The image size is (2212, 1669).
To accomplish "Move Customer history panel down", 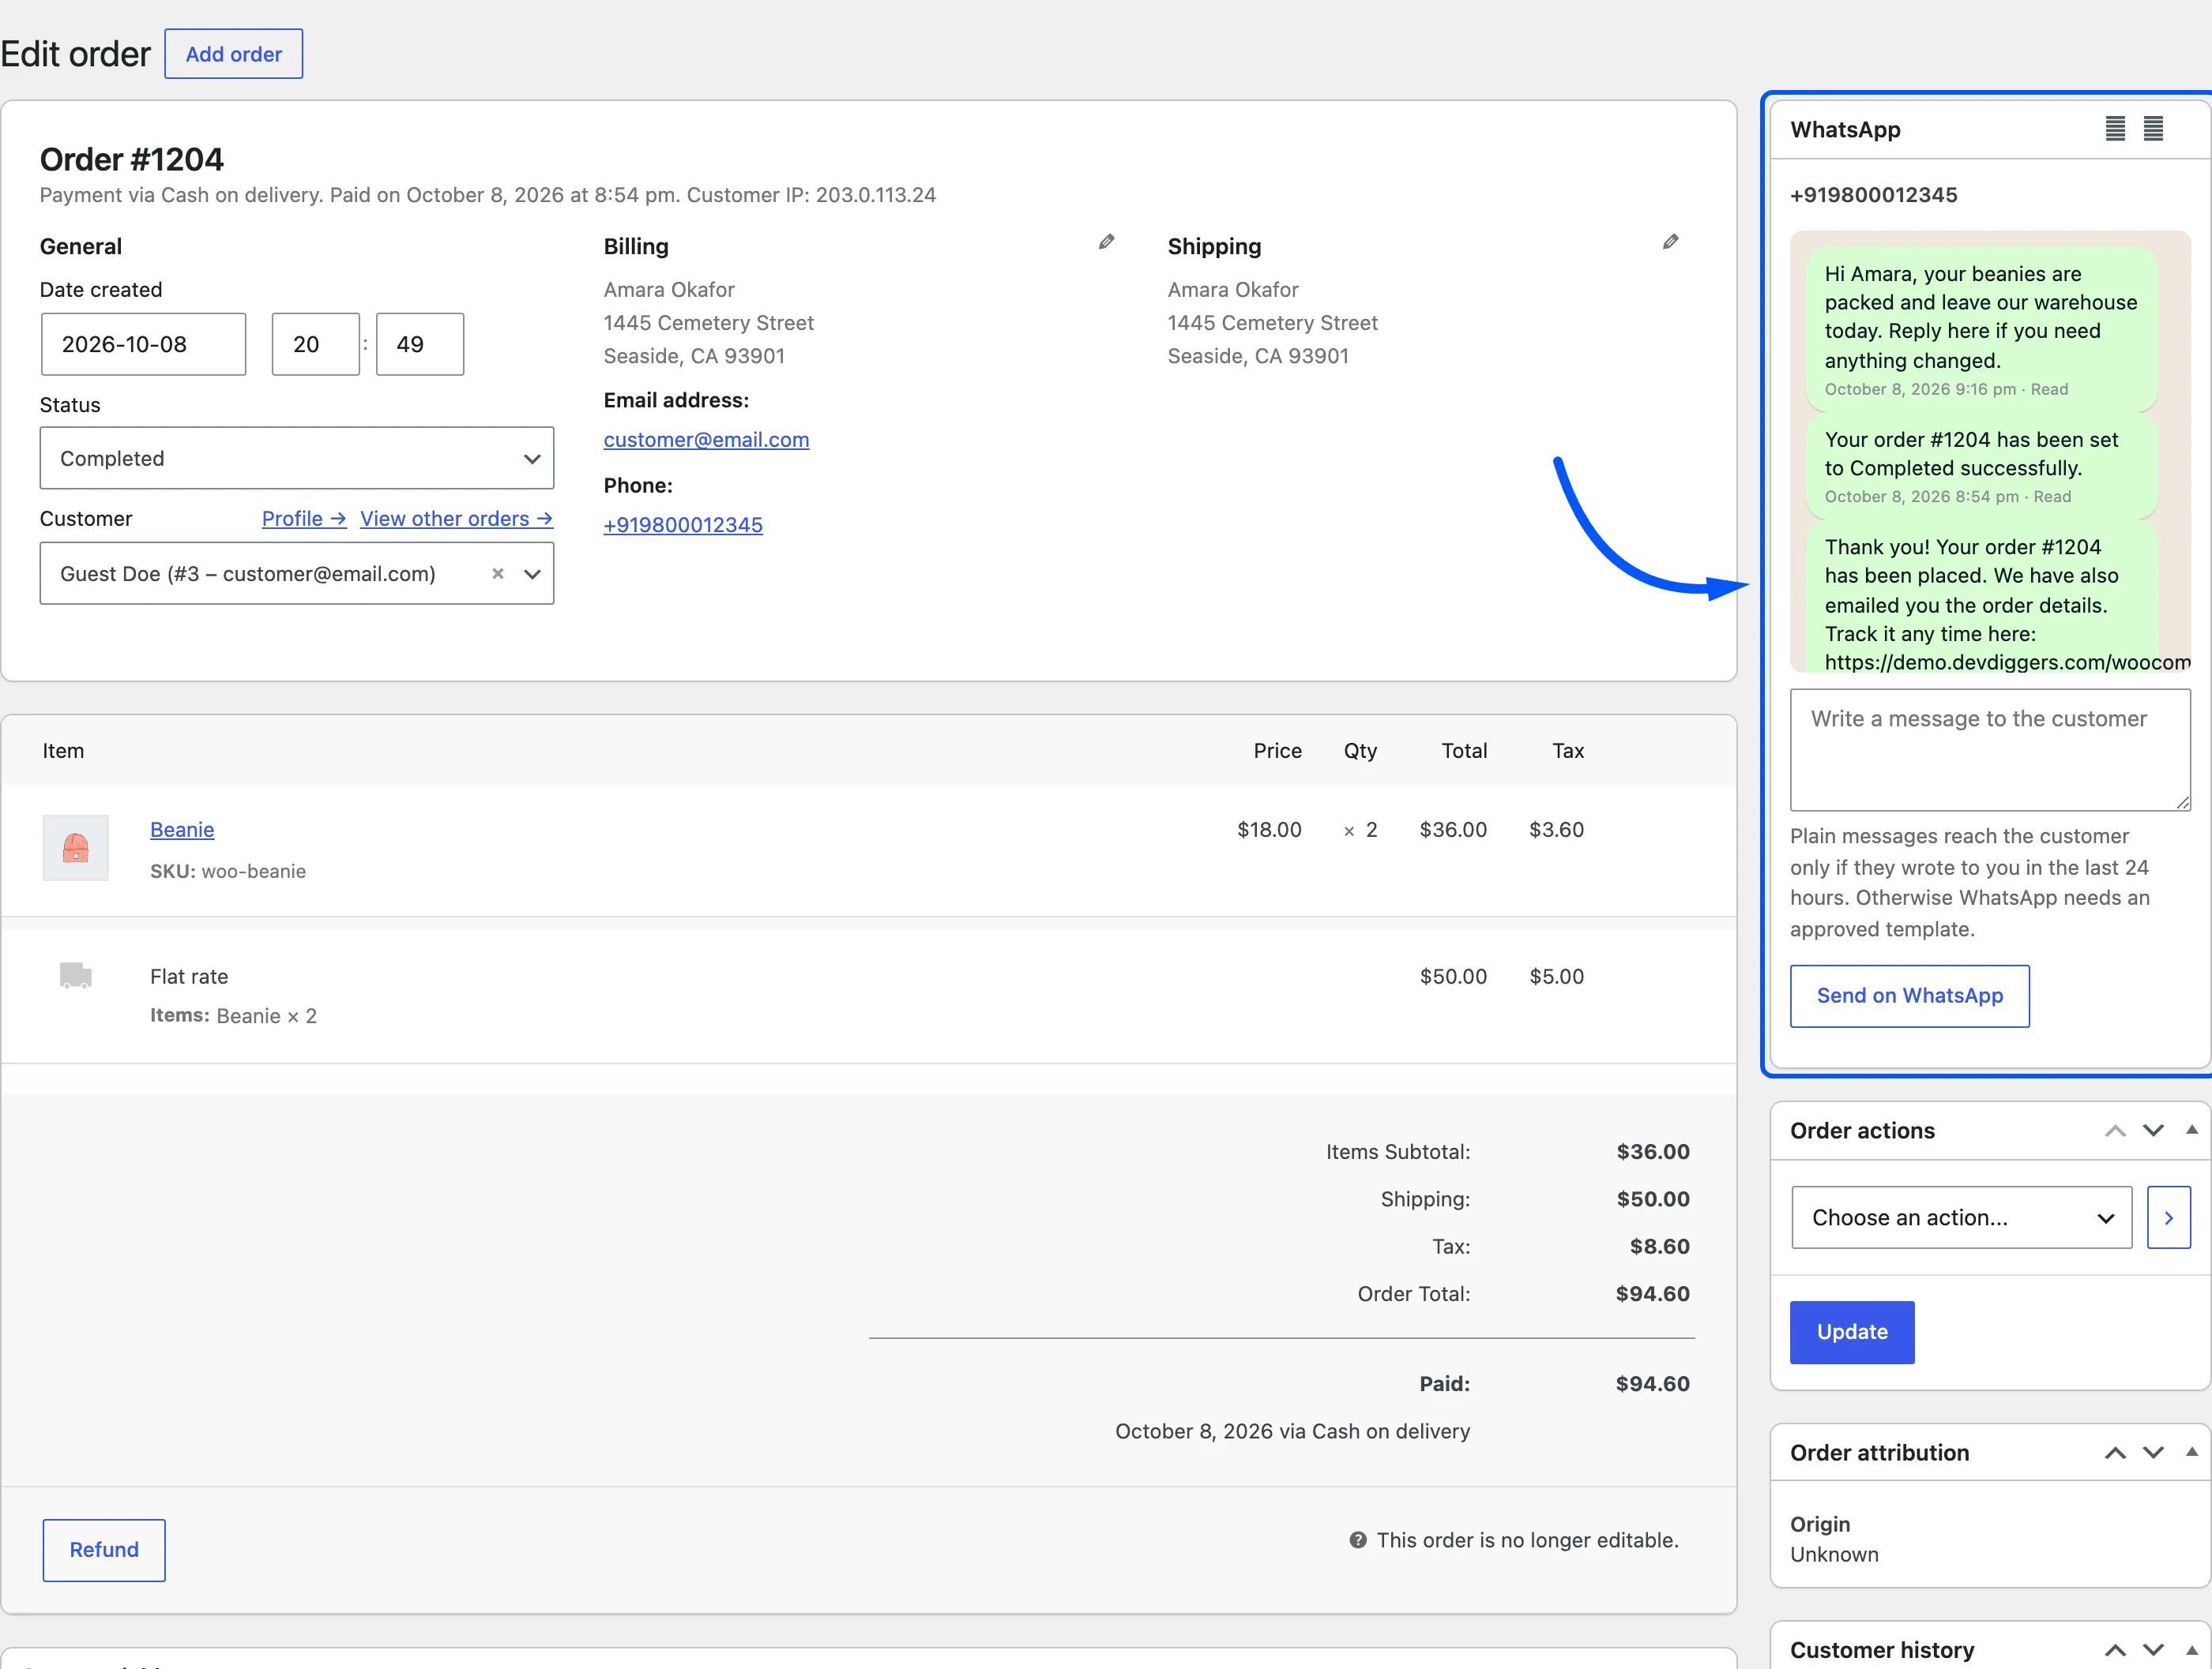I will [2153, 1650].
